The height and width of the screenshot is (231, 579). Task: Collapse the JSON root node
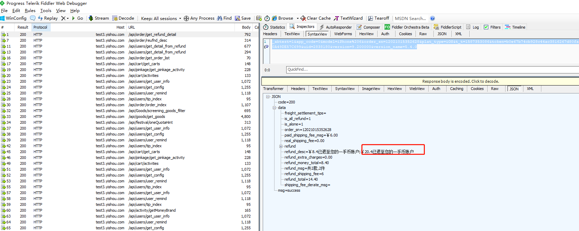tap(268, 97)
